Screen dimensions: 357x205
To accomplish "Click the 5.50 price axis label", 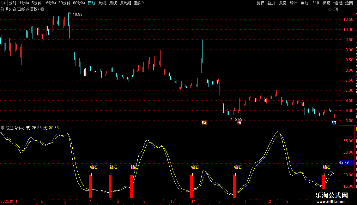I will coord(349,121).
